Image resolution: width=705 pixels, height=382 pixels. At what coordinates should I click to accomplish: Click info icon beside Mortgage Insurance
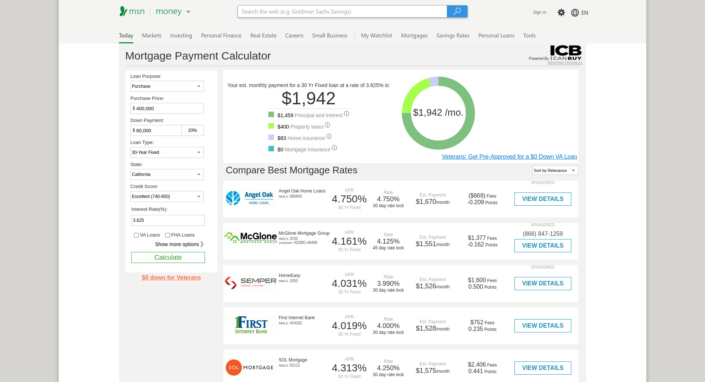coord(334,148)
